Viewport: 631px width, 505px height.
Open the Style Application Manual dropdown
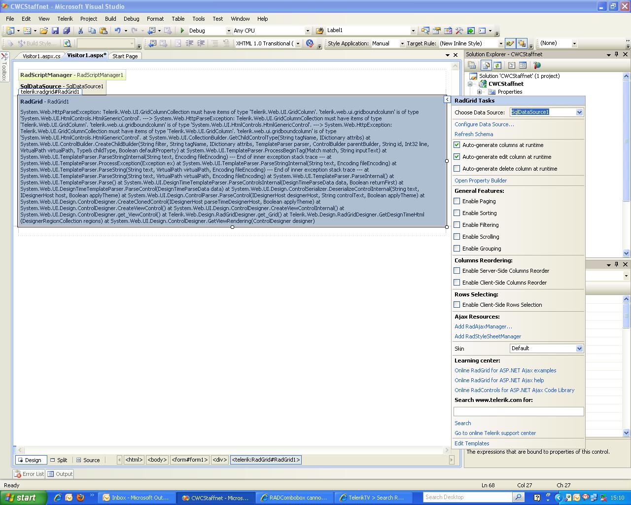(402, 43)
